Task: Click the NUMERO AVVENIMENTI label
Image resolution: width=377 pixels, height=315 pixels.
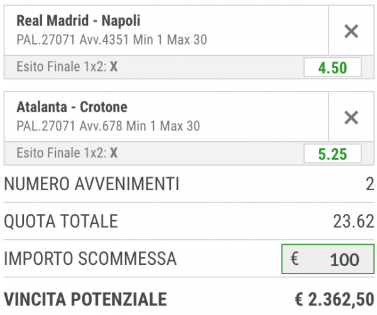Action: 92,184
